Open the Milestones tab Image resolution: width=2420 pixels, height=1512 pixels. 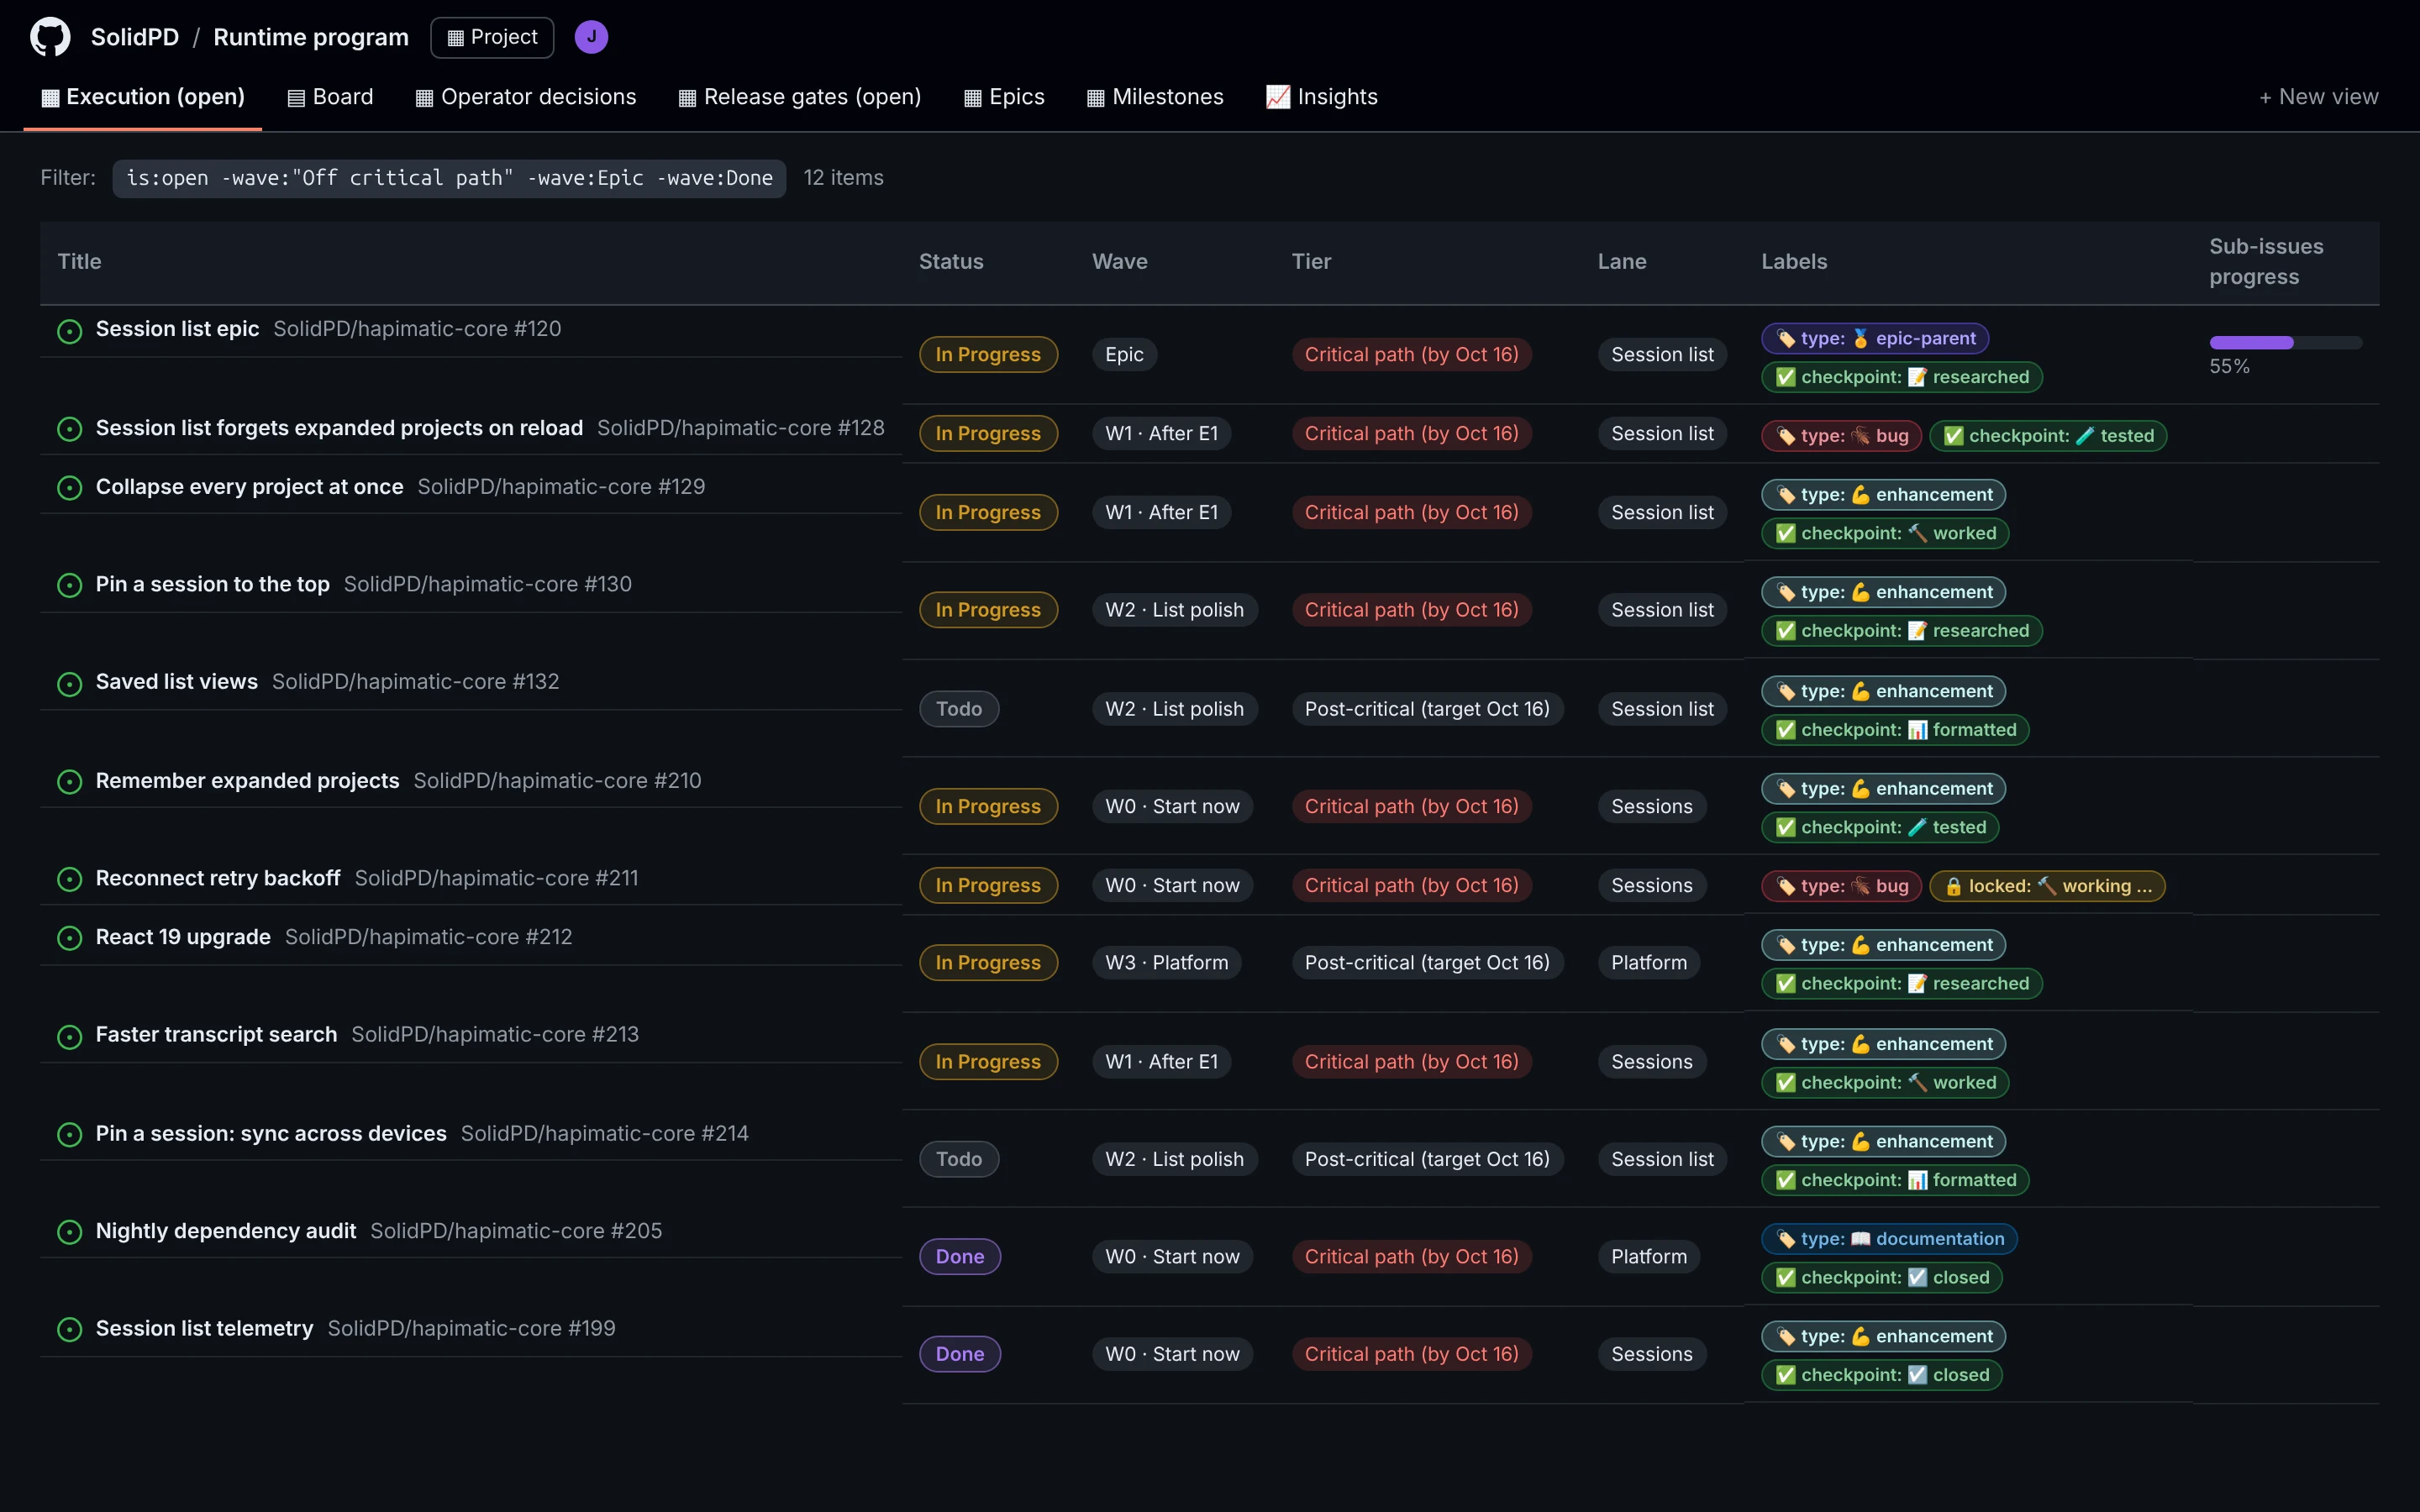tap(1155, 97)
